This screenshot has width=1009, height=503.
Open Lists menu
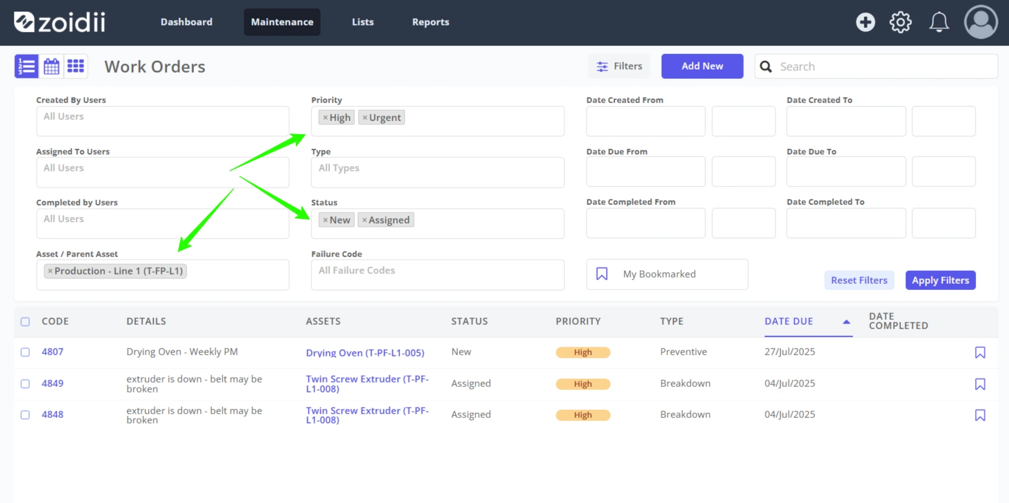coord(363,22)
